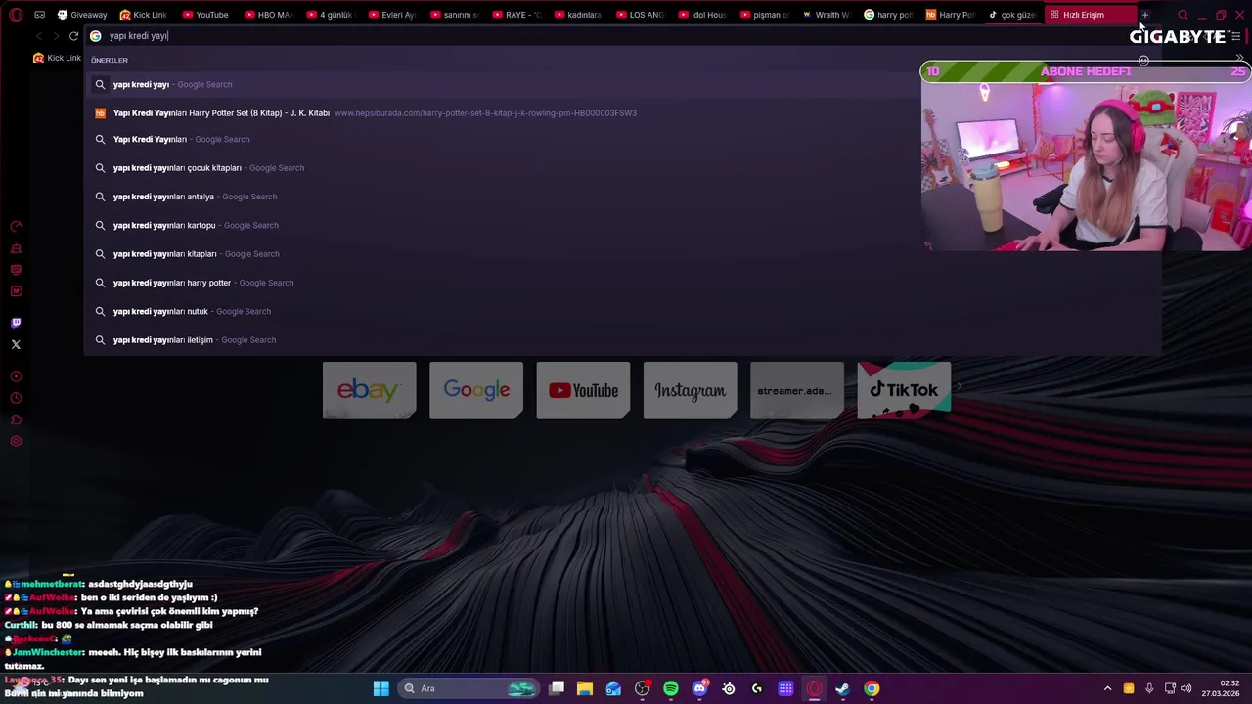Select the 'yayınları kitapları' suggestion
The height and width of the screenshot is (704, 1252).
(x=622, y=253)
